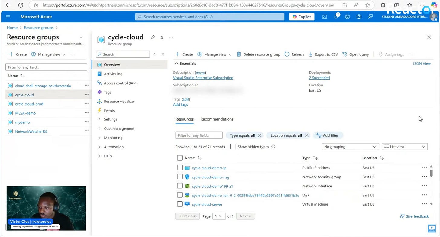Close the cycle-cloud blade
Image resolution: width=440 pixels, height=237 pixels.
point(429,37)
